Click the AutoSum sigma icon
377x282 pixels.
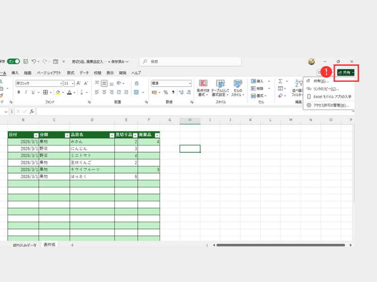[x=280, y=81]
